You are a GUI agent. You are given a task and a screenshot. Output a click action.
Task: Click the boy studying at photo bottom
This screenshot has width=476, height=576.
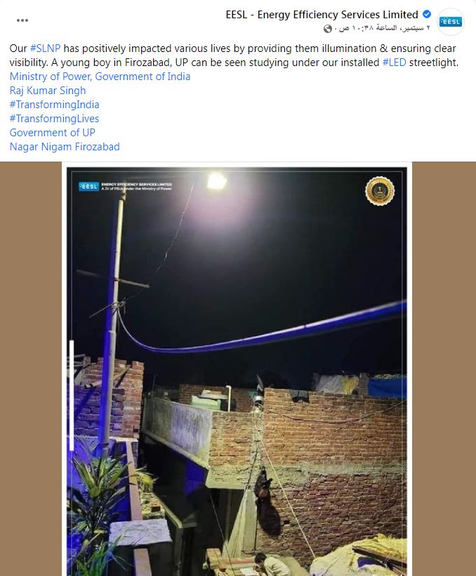(271, 564)
